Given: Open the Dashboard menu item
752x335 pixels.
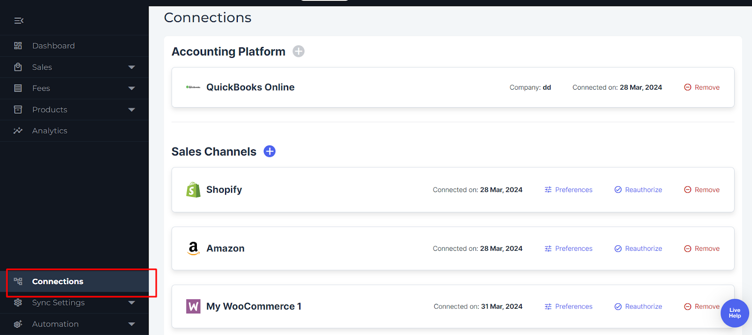Looking at the screenshot, I should point(53,46).
